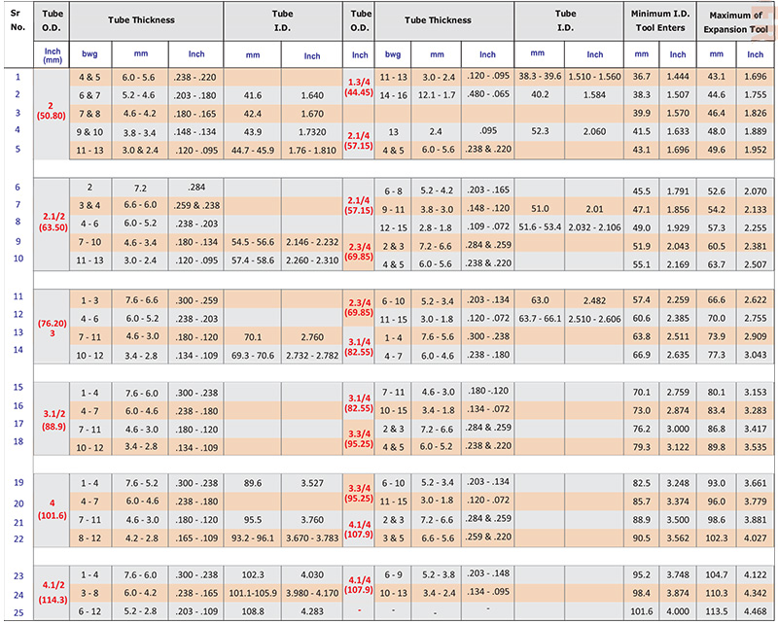Select the tube O.D. cell '(76.20) 3'
The image size is (778, 624).
53,328
